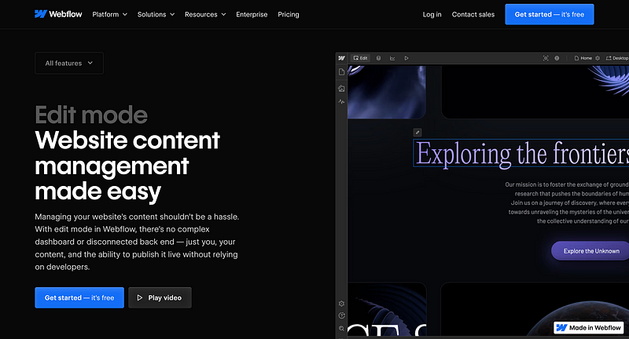Open settings gear in editor sidebar bottom
This screenshot has width=629, height=339.
click(x=341, y=304)
